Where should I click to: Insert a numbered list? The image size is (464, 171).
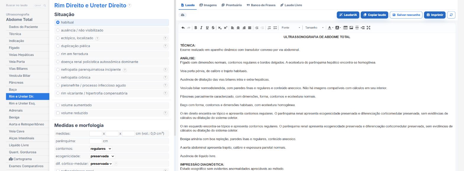pos(269,28)
